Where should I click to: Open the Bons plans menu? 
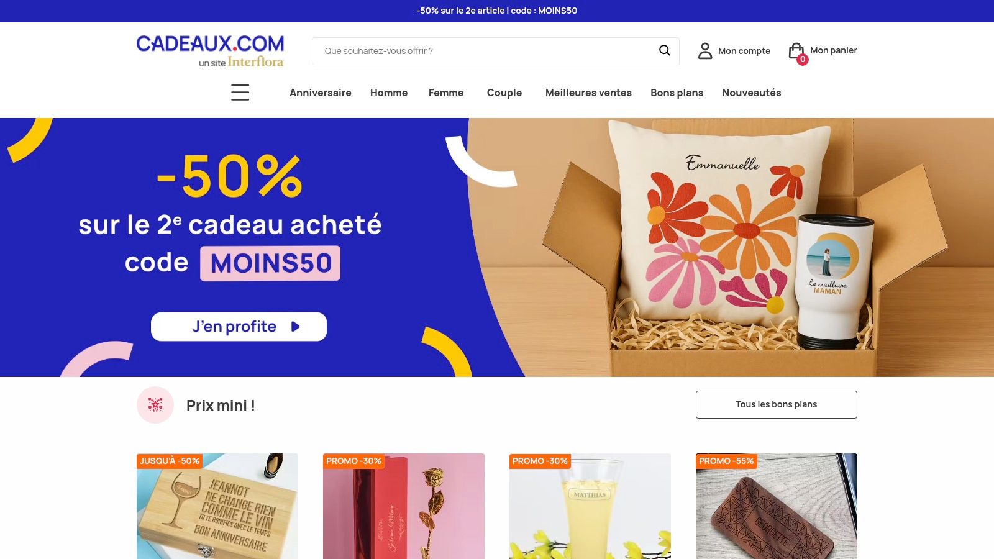(677, 93)
